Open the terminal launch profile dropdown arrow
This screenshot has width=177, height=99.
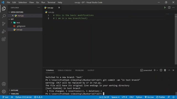pos(157,70)
